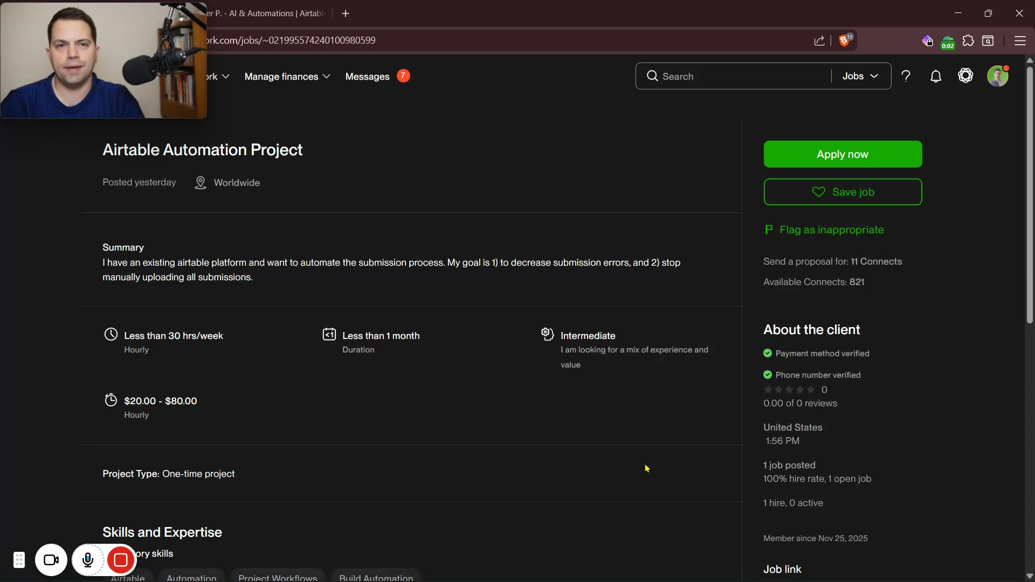Open the help question mark icon
This screenshot has width=1035, height=582.
click(906, 77)
